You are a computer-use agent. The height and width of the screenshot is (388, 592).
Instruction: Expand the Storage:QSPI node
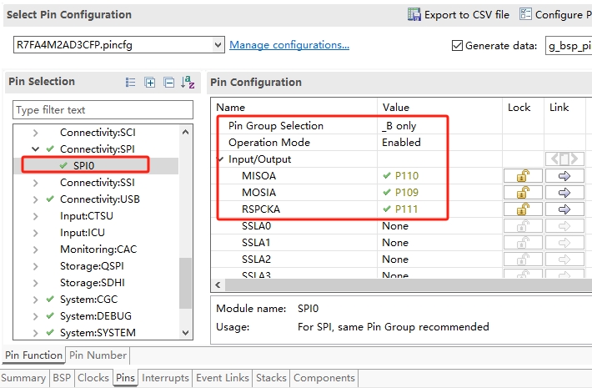pos(36,266)
